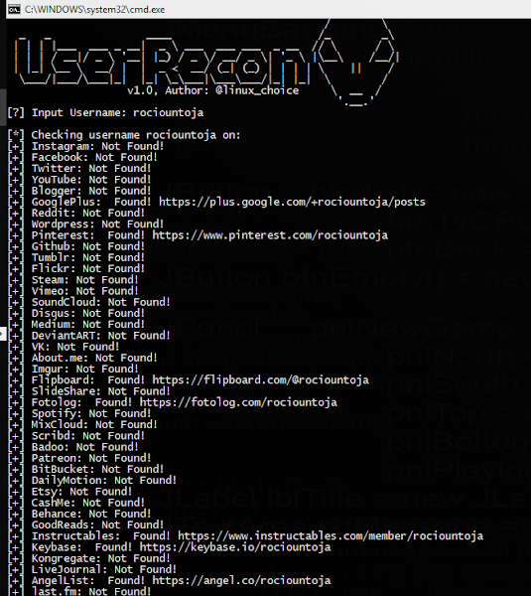The image size is (531, 596).
Task: Open the fotolog.com/rociountoja URL
Action: (238, 402)
